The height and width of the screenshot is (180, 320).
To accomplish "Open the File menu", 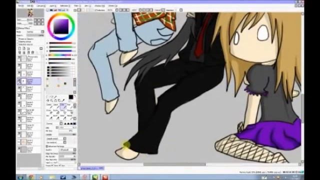I will click(x=21, y=6).
